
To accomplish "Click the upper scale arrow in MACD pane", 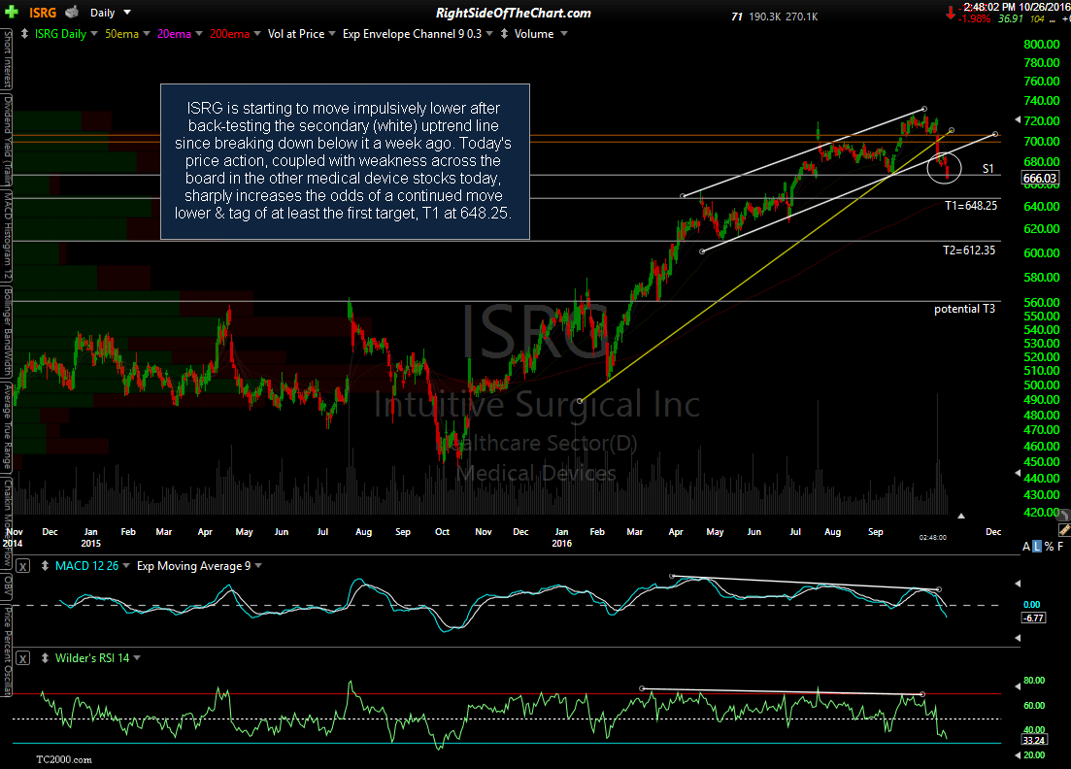I will pos(1018,584).
